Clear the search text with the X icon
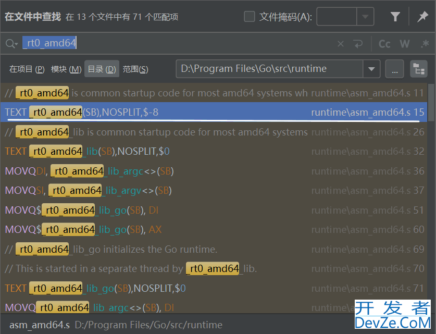 coord(340,44)
